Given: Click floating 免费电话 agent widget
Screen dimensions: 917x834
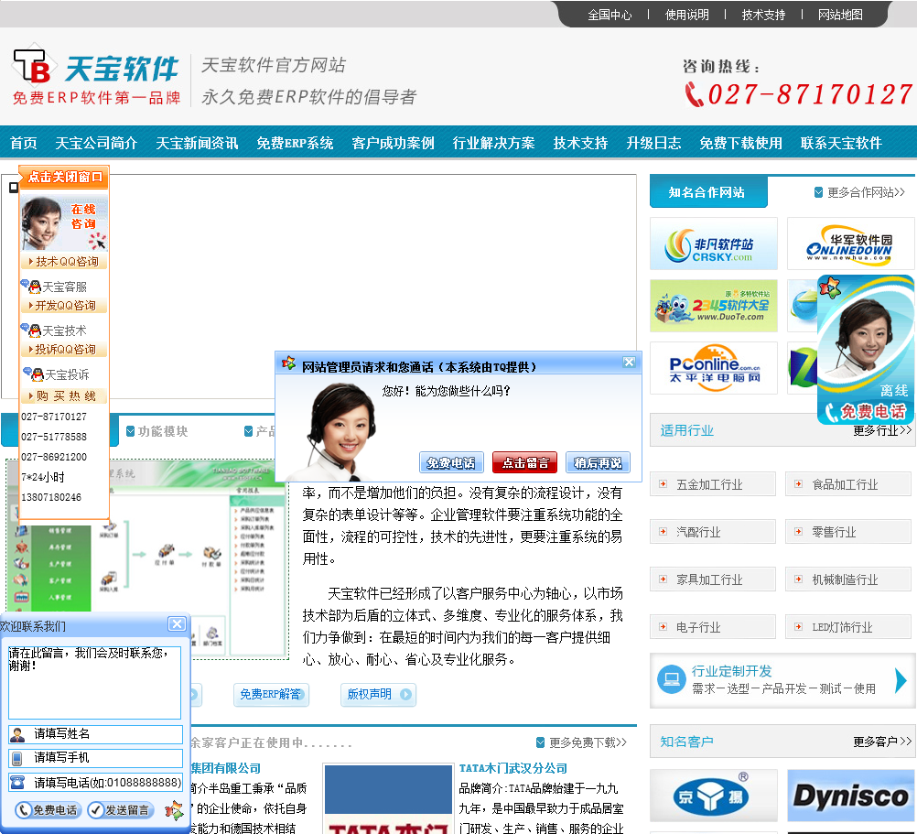Looking at the screenshot, I should [x=866, y=350].
